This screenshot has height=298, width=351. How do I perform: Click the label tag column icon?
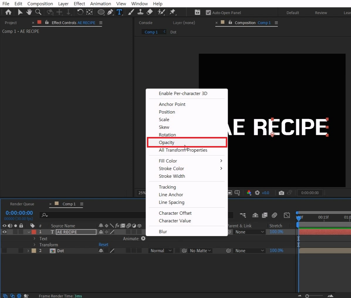point(33,226)
